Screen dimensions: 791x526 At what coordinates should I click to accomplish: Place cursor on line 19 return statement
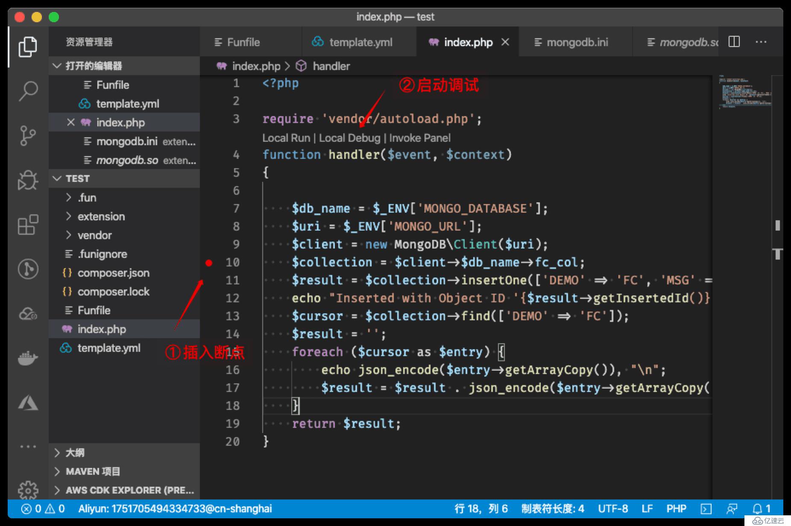346,424
